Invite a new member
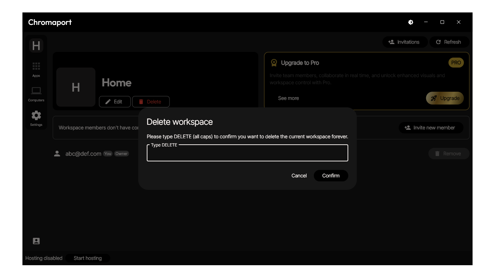The height and width of the screenshot is (278, 495). pyautogui.click(x=431, y=128)
